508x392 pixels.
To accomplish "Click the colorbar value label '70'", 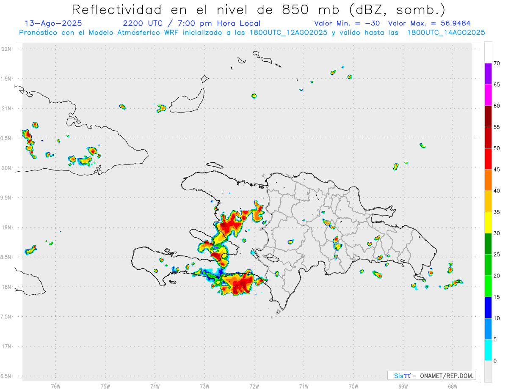I will [x=497, y=63].
